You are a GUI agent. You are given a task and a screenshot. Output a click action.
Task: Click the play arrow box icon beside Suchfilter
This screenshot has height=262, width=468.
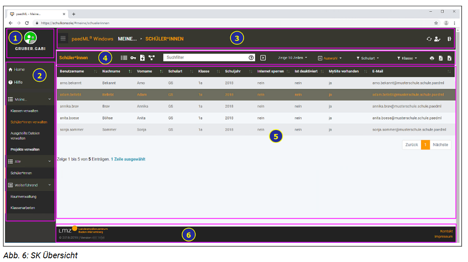(x=263, y=58)
